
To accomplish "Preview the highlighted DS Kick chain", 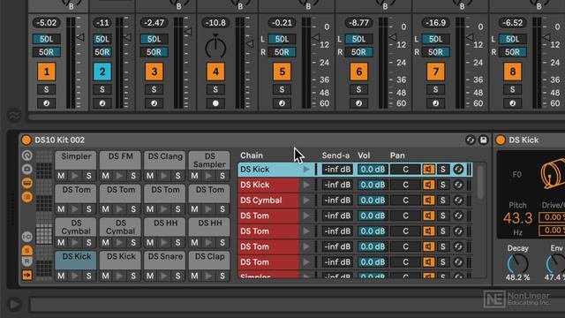I will pyautogui.click(x=306, y=169).
